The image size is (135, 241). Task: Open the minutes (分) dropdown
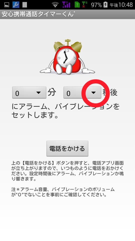tap(29, 92)
